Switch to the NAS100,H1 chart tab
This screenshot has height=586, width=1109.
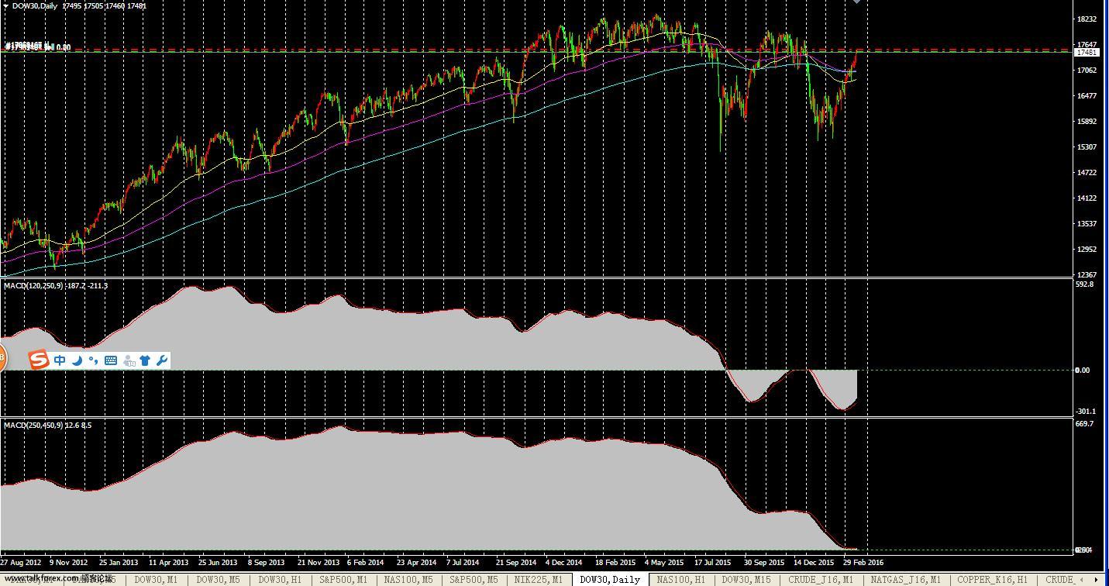[x=681, y=579]
